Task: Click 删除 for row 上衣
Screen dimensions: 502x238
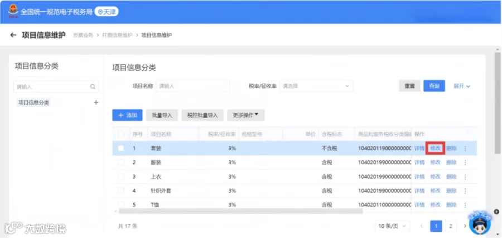Action: coord(451,177)
